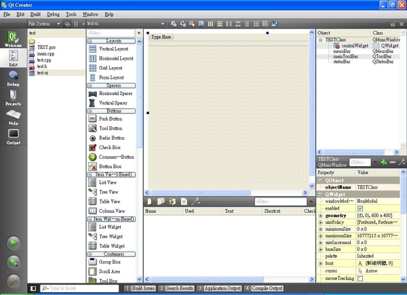Click Type Here in the form menu bar
This screenshot has width=407, height=295.
coord(161,37)
